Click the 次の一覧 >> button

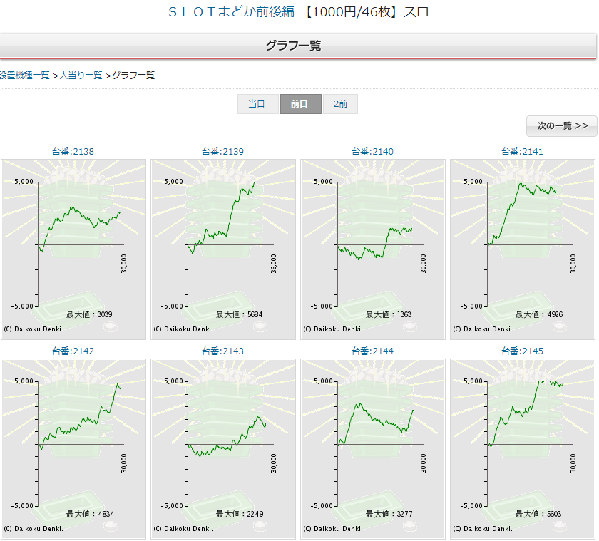(562, 126)
